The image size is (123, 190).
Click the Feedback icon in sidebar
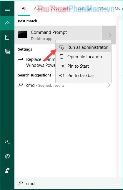pos(7,170)
